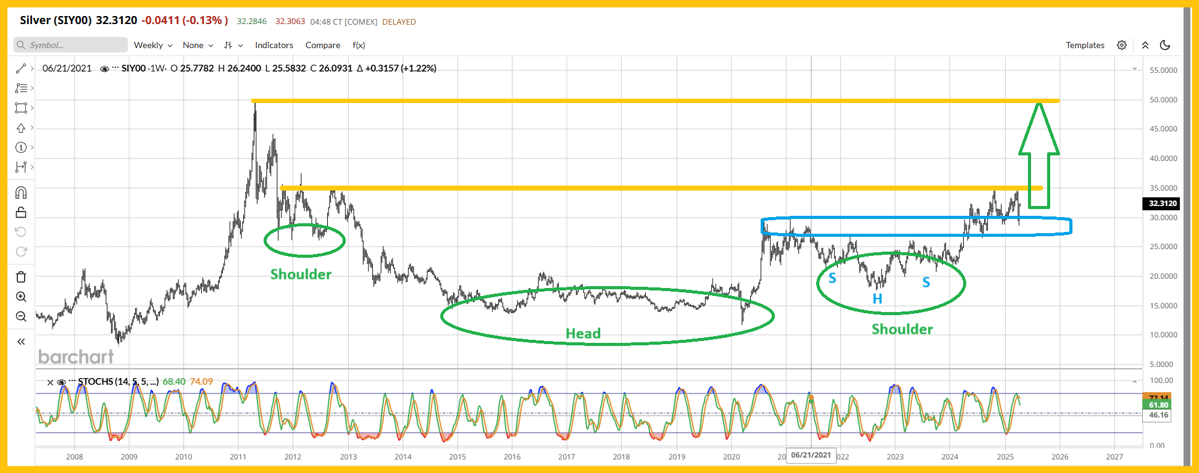Click the redo icon in drawing toolbar

coord(21,252)
